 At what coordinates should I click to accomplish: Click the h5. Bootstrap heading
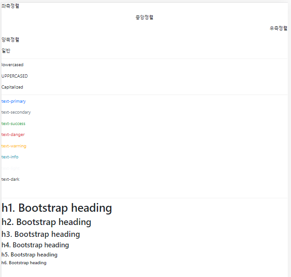click(x=29, y=255)
